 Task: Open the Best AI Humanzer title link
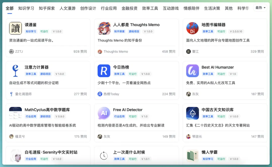[x=218, y=67]
